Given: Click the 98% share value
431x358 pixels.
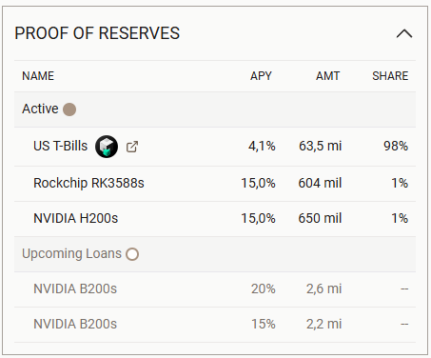Looking at the screenshot, I should pyautogui.click(x=396, y=146).
